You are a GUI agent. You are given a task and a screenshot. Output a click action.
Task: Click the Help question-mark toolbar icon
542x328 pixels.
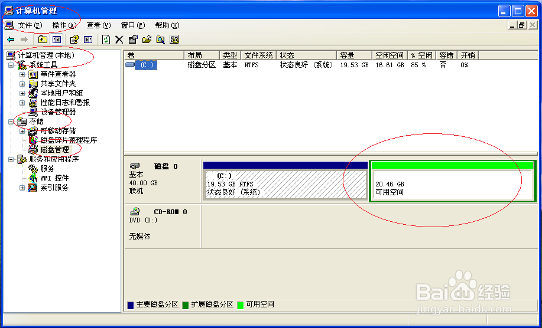click(x=74, y=40)
